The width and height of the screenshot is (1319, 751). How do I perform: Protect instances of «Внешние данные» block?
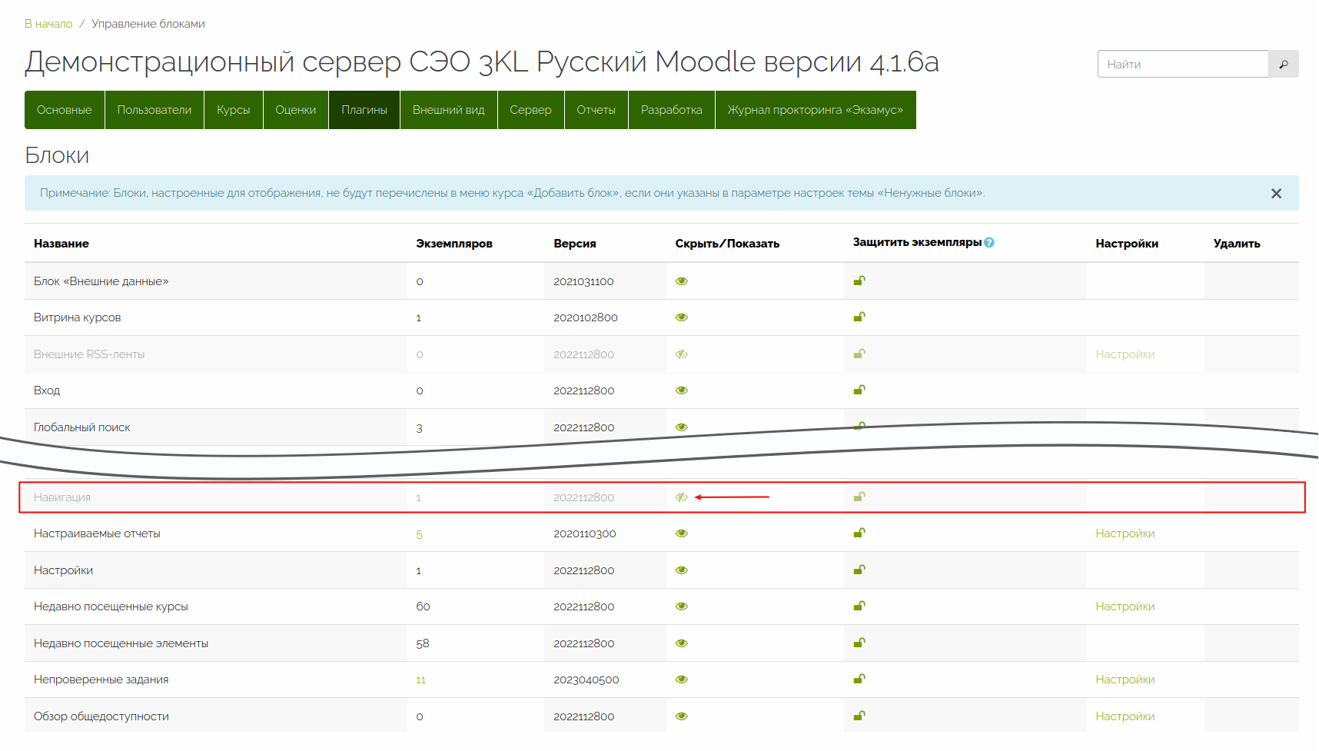[859, 281]
